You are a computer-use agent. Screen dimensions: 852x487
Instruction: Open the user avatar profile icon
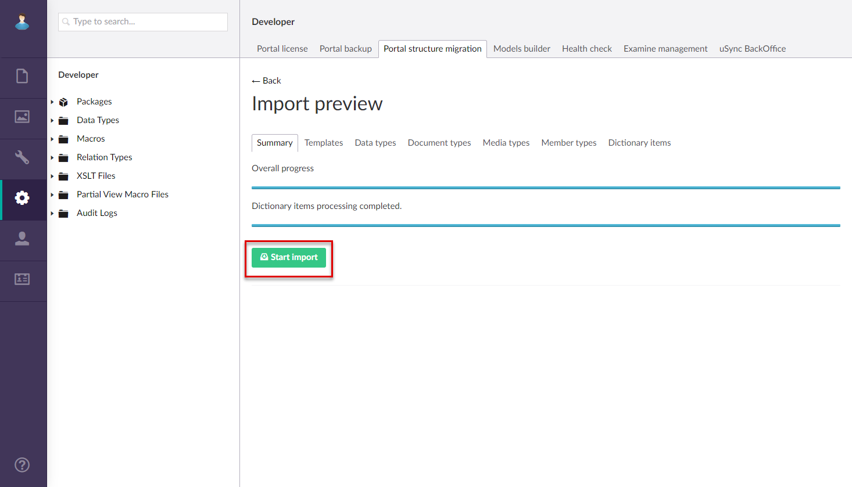pyautogui.click(x=22, y=22)
